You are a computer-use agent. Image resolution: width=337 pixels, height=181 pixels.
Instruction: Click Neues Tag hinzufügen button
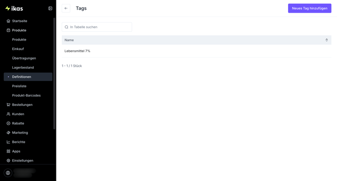pos(310,8)
